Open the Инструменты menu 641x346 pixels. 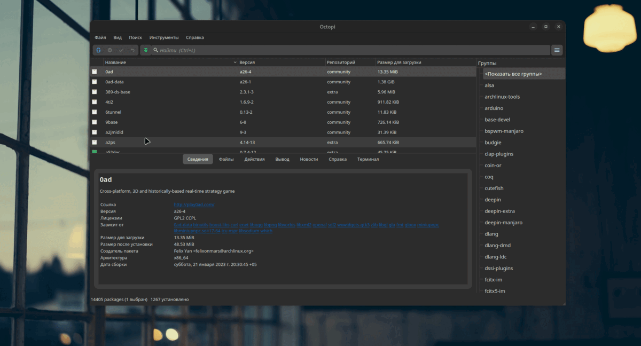click(164, 37)
